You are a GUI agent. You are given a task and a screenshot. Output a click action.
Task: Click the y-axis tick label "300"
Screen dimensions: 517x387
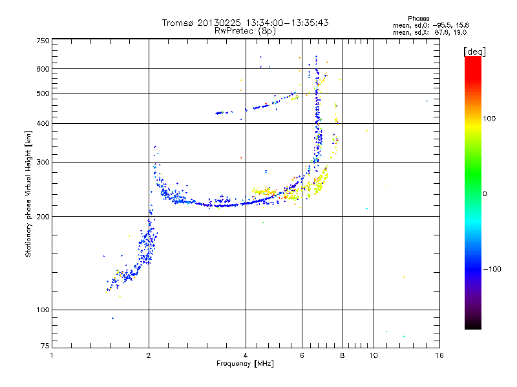[43, 163]
